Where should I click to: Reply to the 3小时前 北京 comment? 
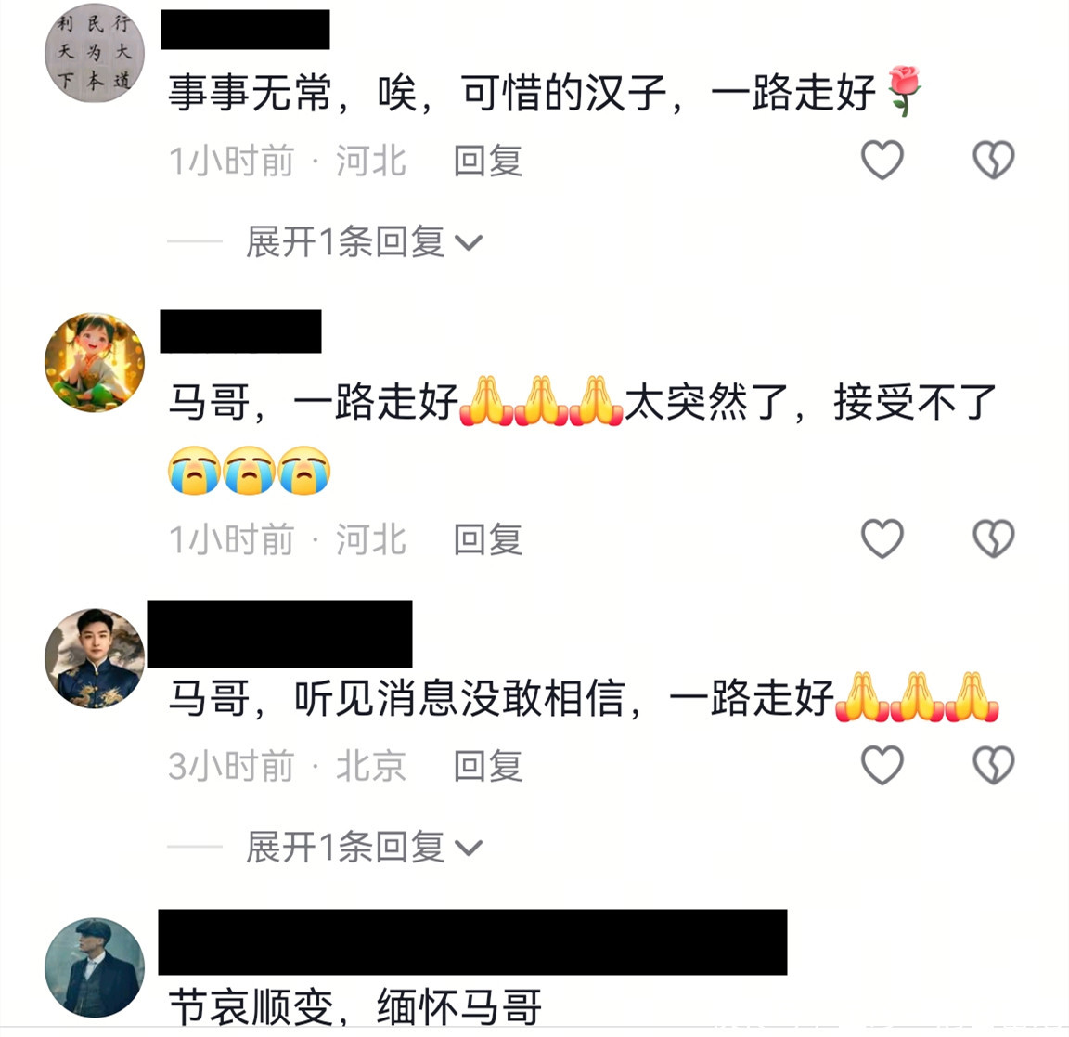(488, 766)
